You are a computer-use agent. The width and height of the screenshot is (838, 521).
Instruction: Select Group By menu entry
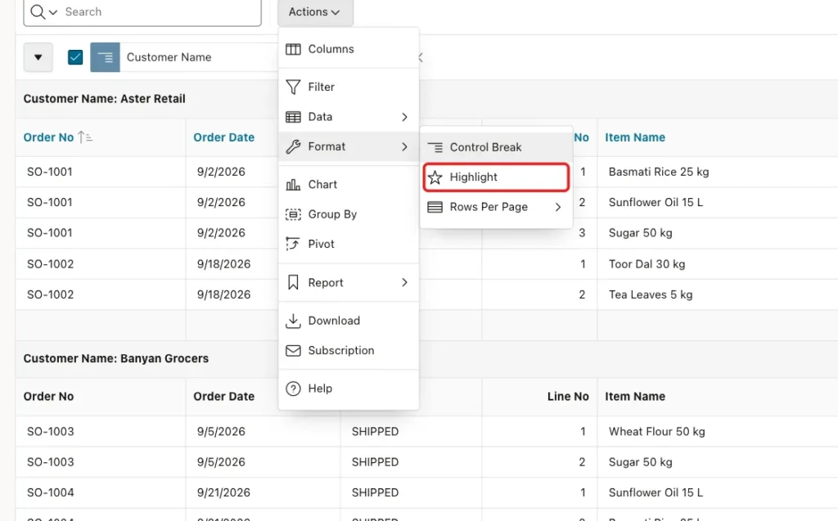click(x=349, y=214)
